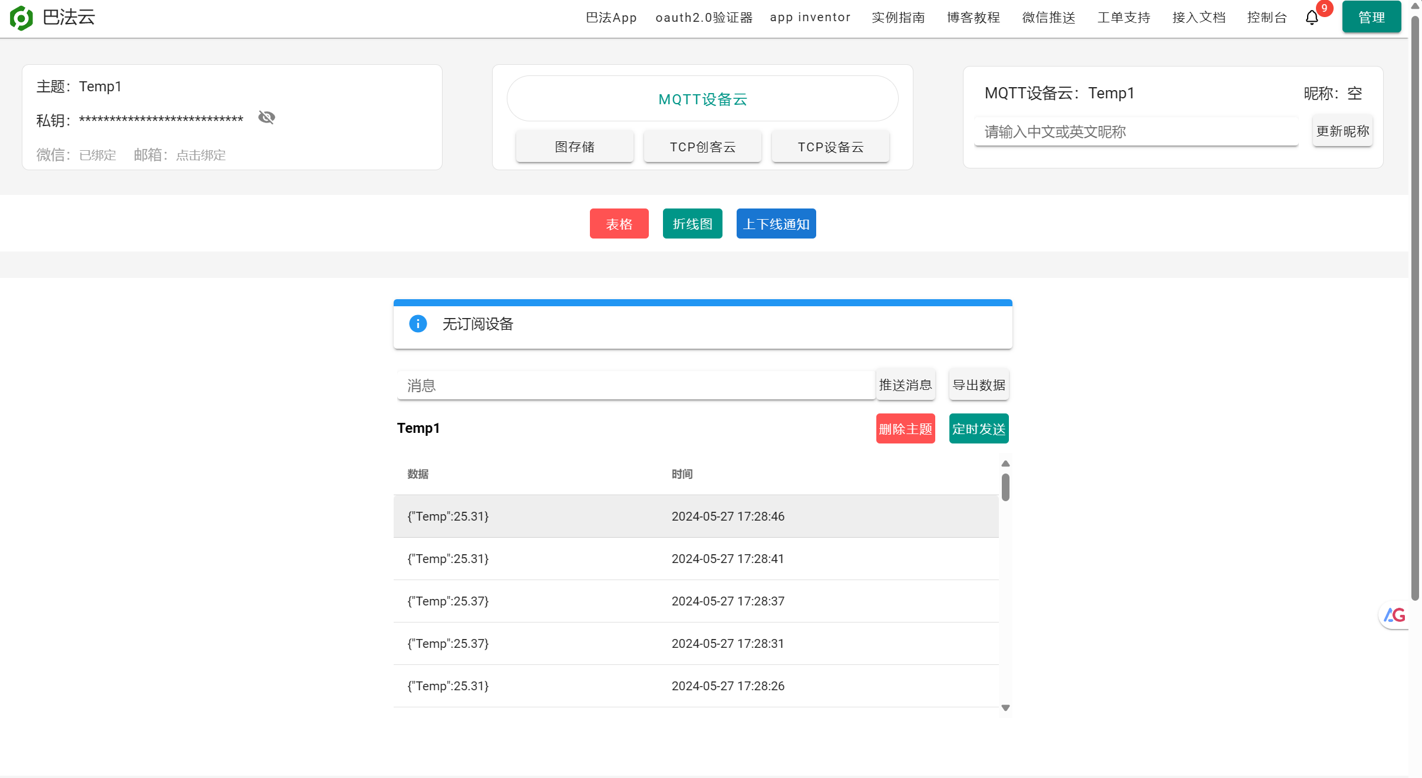Click the blue info icon beside 无订阅设备

418,323
